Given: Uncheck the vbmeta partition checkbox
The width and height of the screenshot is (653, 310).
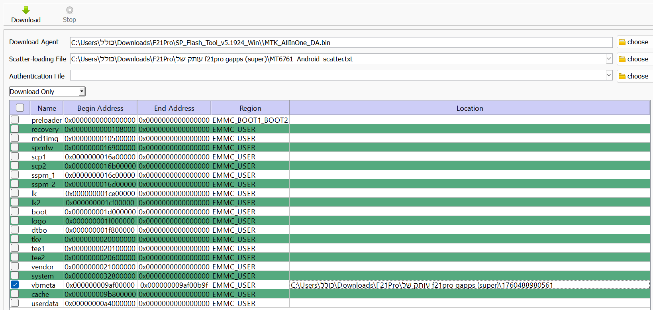Looking at the screenshot, I should point(15,284).
